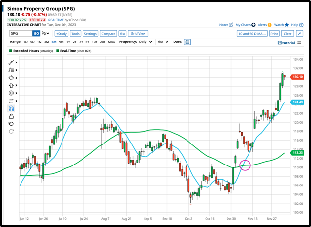Select the 5Y range
The image size is (311, 227).
(x=87, y=42)
